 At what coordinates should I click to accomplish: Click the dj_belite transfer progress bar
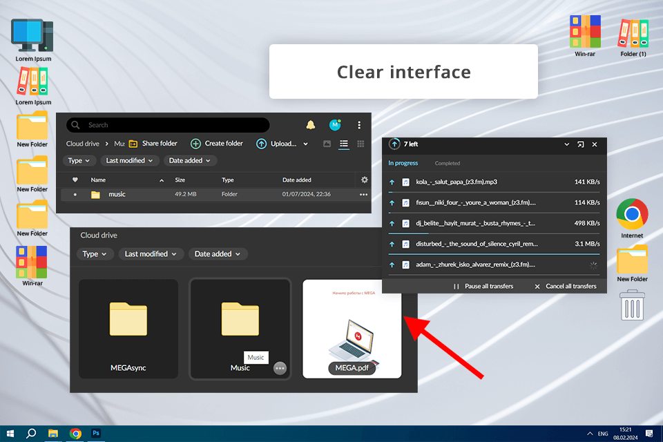pyautogui.click(x=494, y=233)
